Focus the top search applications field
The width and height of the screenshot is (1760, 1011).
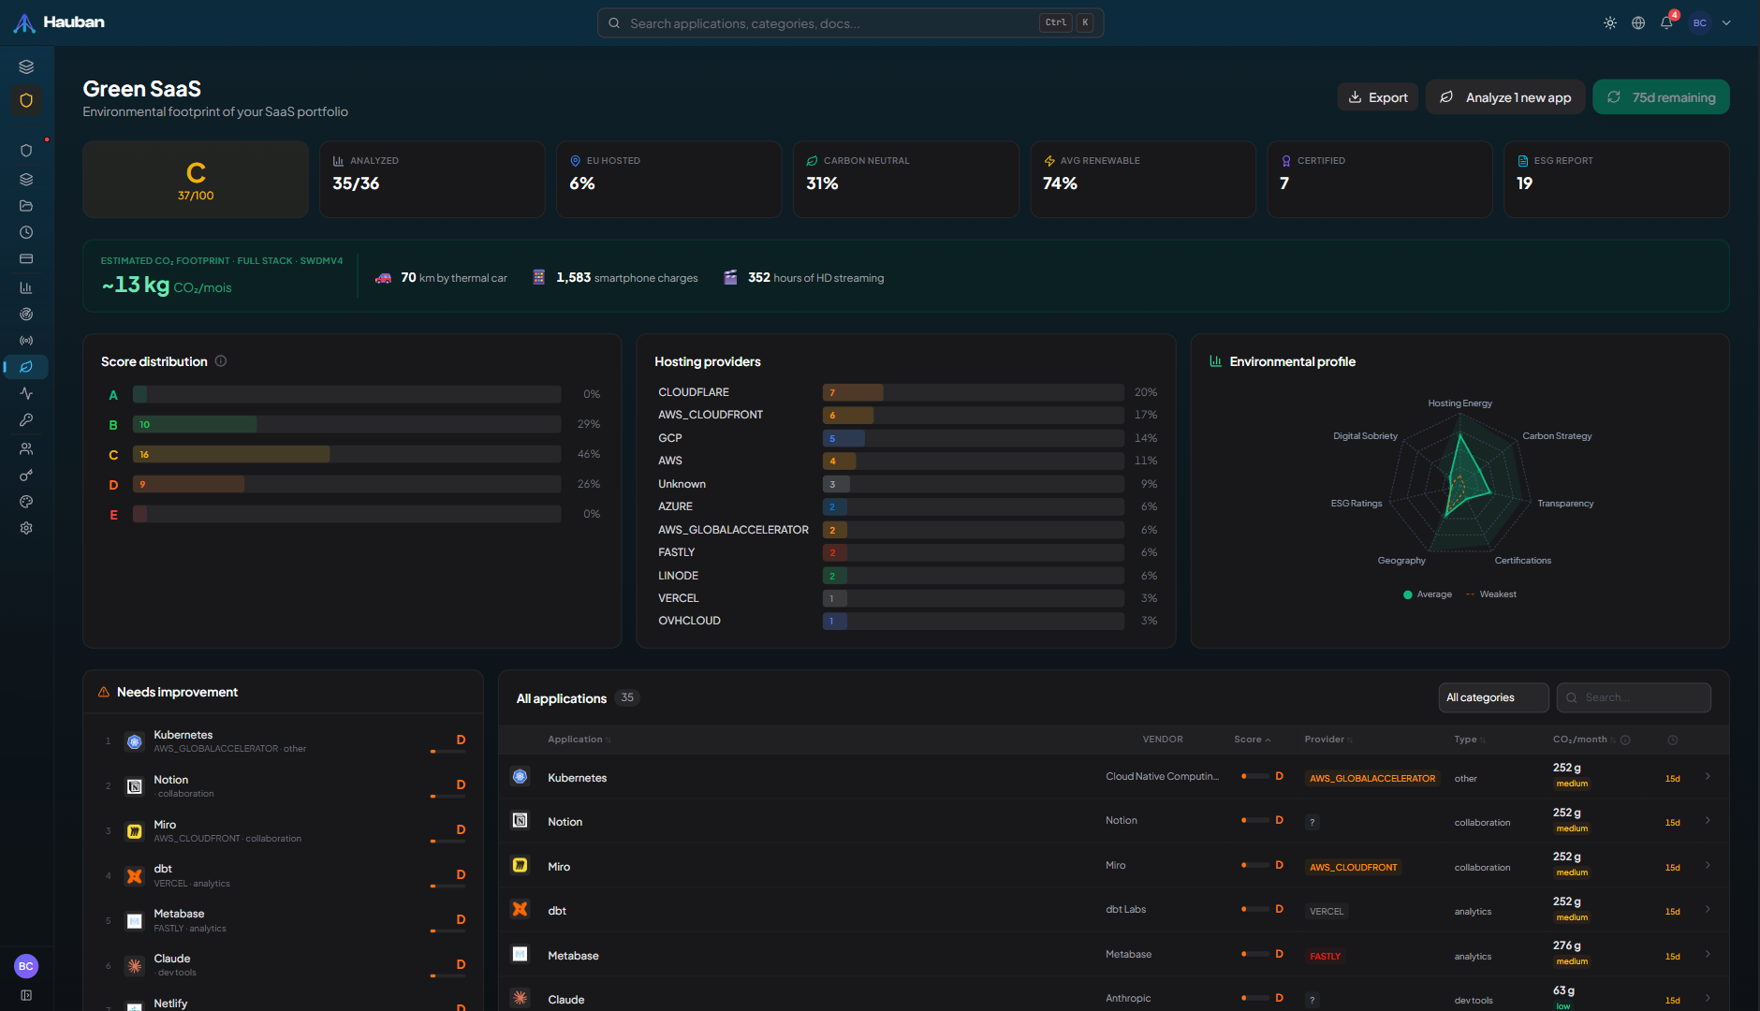pos(850,22)
